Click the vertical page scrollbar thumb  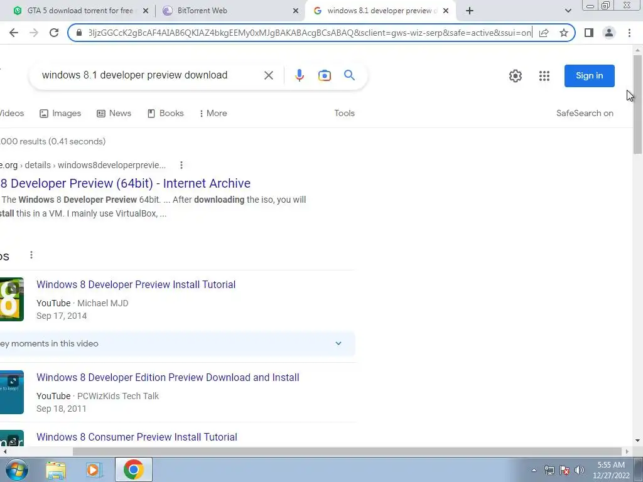pos(637,105)
